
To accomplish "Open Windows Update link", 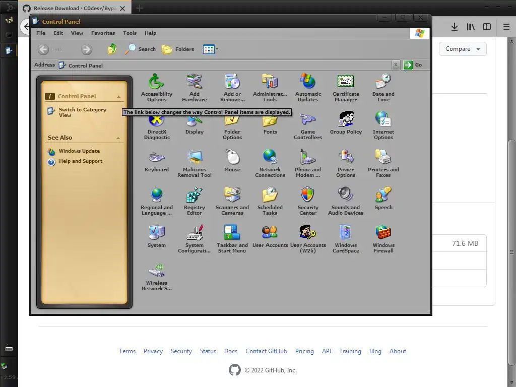I will coord(74,151).
